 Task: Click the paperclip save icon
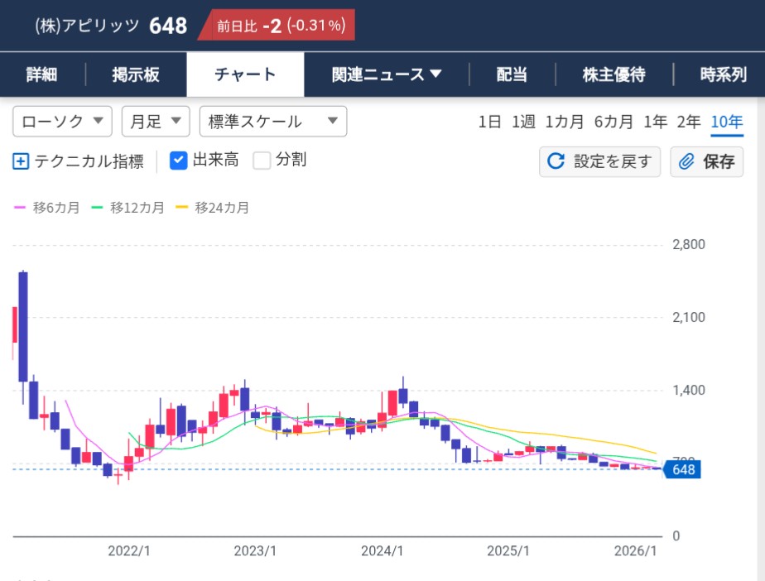686,161
